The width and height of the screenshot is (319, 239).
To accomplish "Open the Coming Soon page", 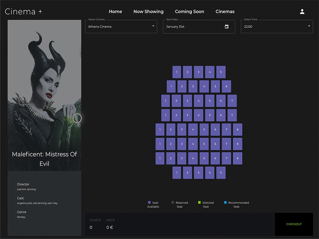I will pos(189,11).
